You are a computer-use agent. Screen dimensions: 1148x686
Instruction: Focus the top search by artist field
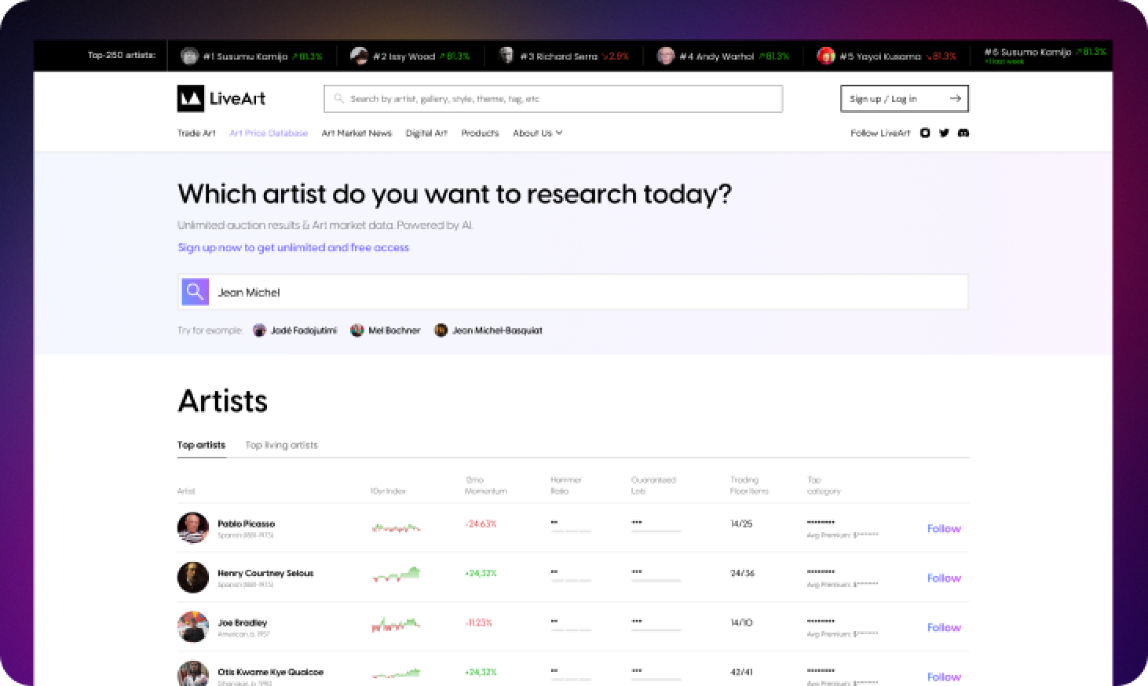coord(554,99)
